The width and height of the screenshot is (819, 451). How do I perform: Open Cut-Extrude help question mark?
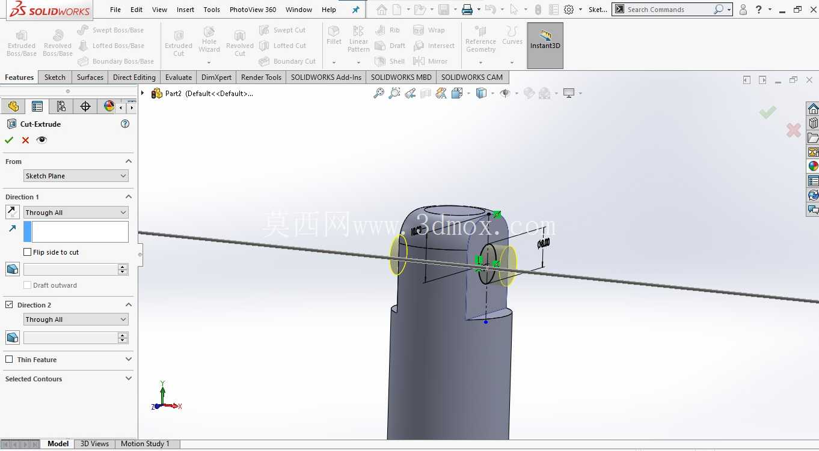125,124
